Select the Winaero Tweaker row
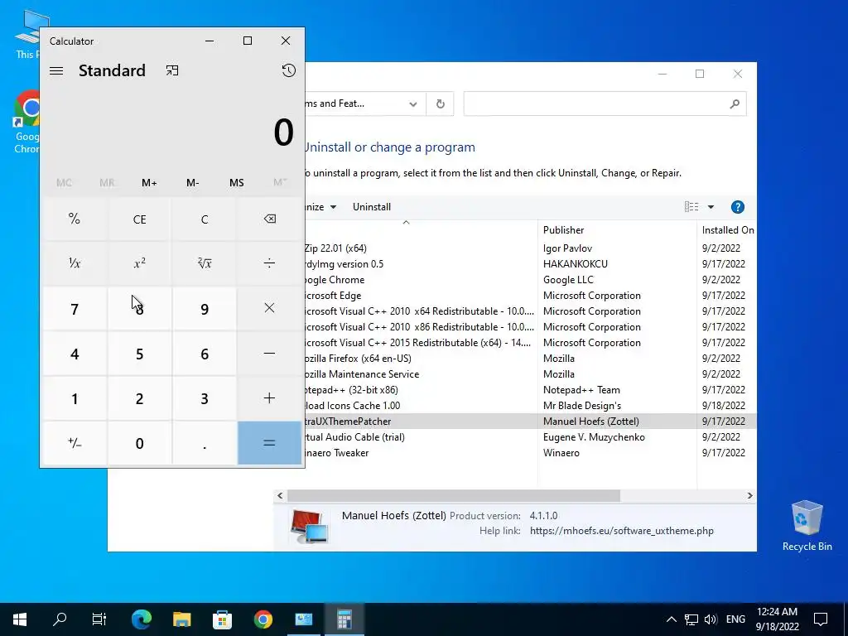 531,453
